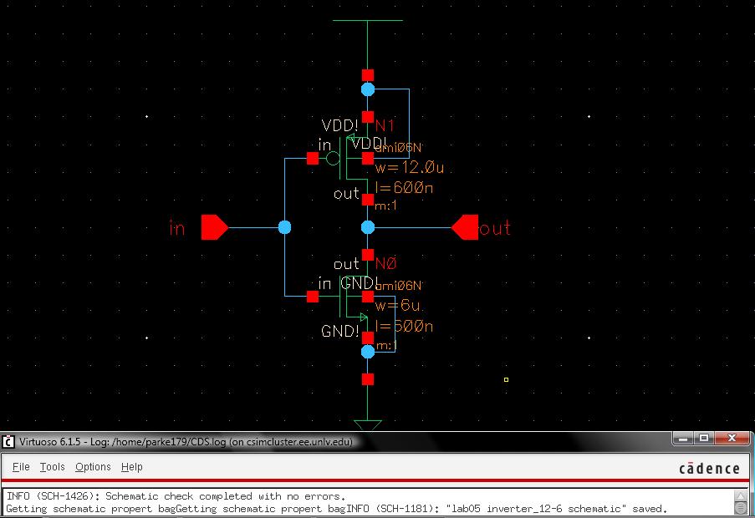The width and height of the screenshot is (755, 518).
Task: Click the NMOS drain terminal square near N0
Action: click(x=368, y=255)
